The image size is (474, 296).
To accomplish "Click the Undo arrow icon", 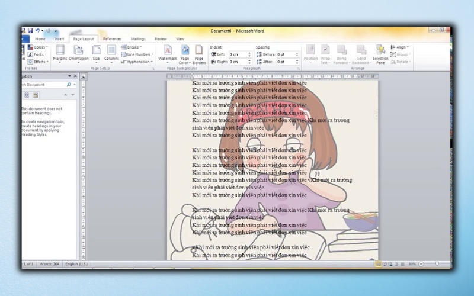I will point(37,31).
